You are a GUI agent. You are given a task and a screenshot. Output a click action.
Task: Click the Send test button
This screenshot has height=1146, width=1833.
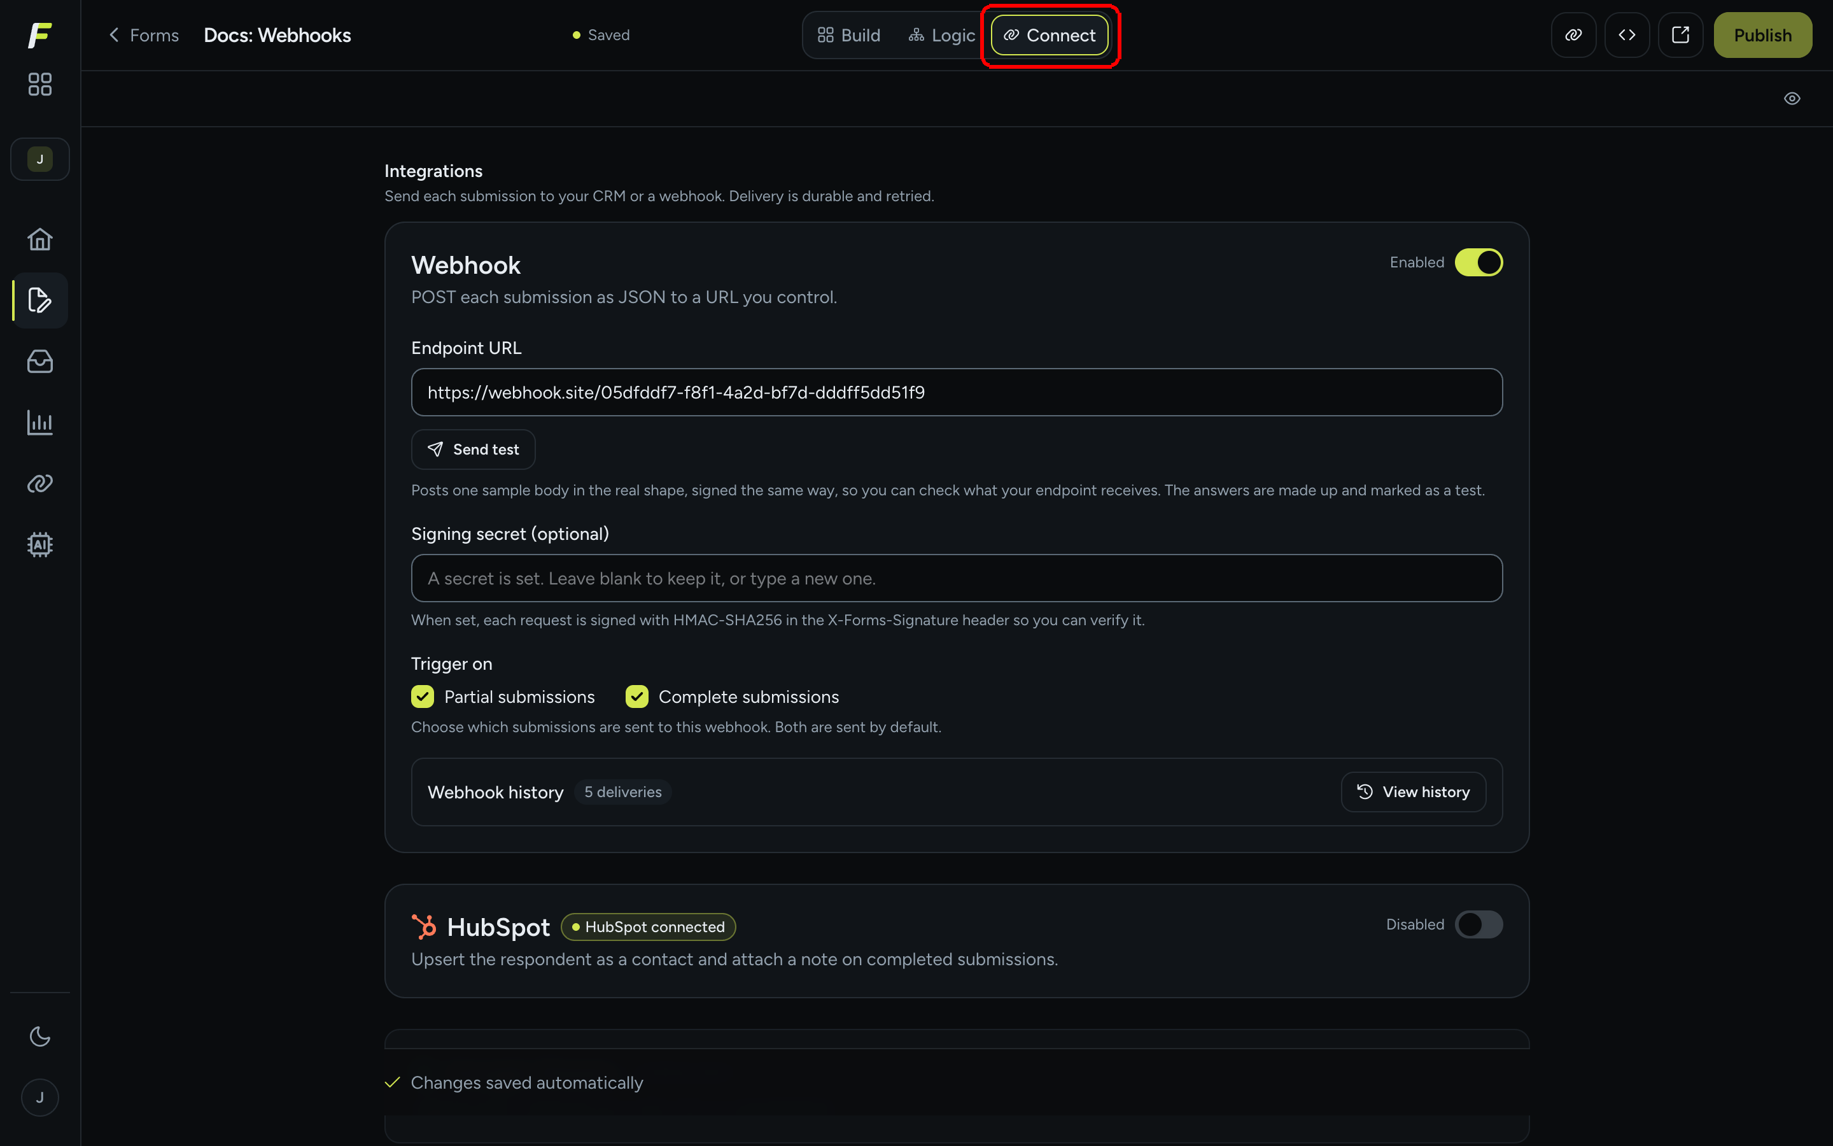(x=474, y=449)
